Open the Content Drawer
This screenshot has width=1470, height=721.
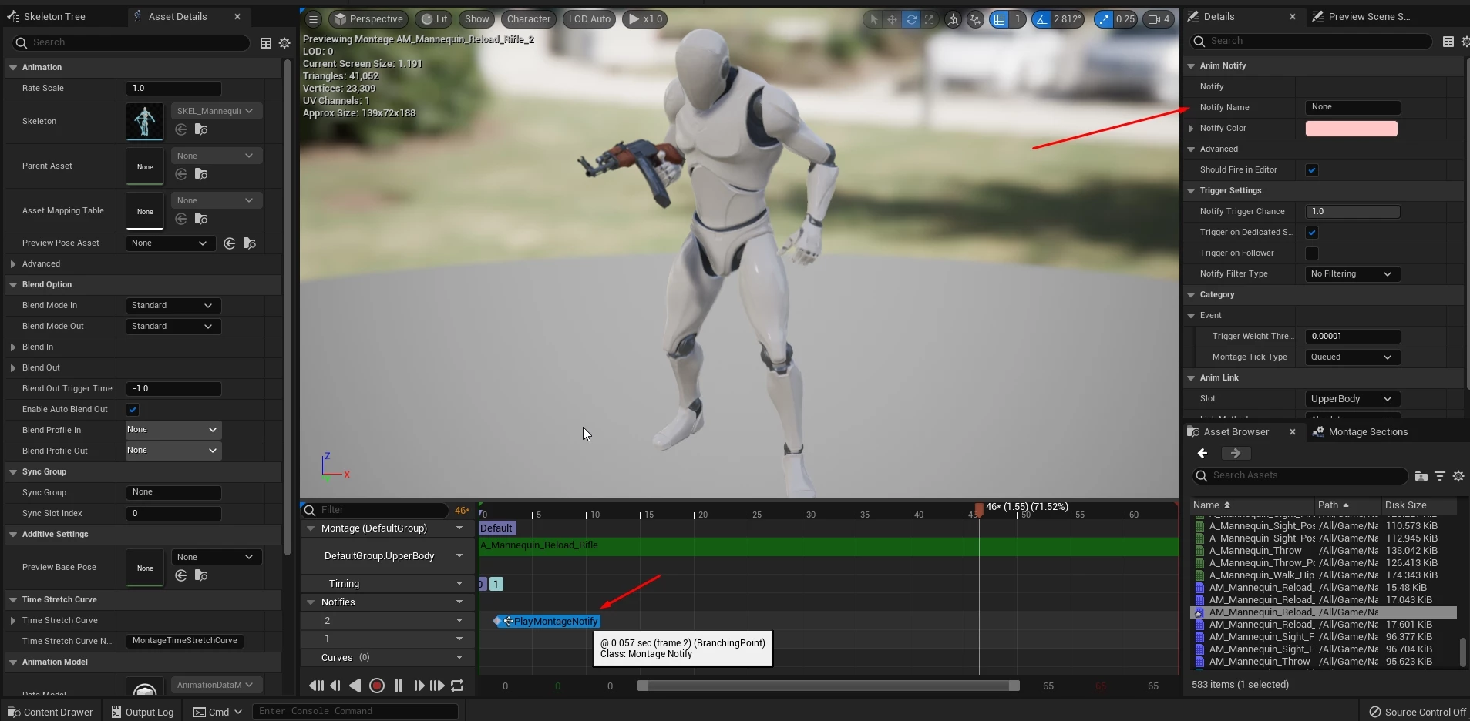point(51,712)
